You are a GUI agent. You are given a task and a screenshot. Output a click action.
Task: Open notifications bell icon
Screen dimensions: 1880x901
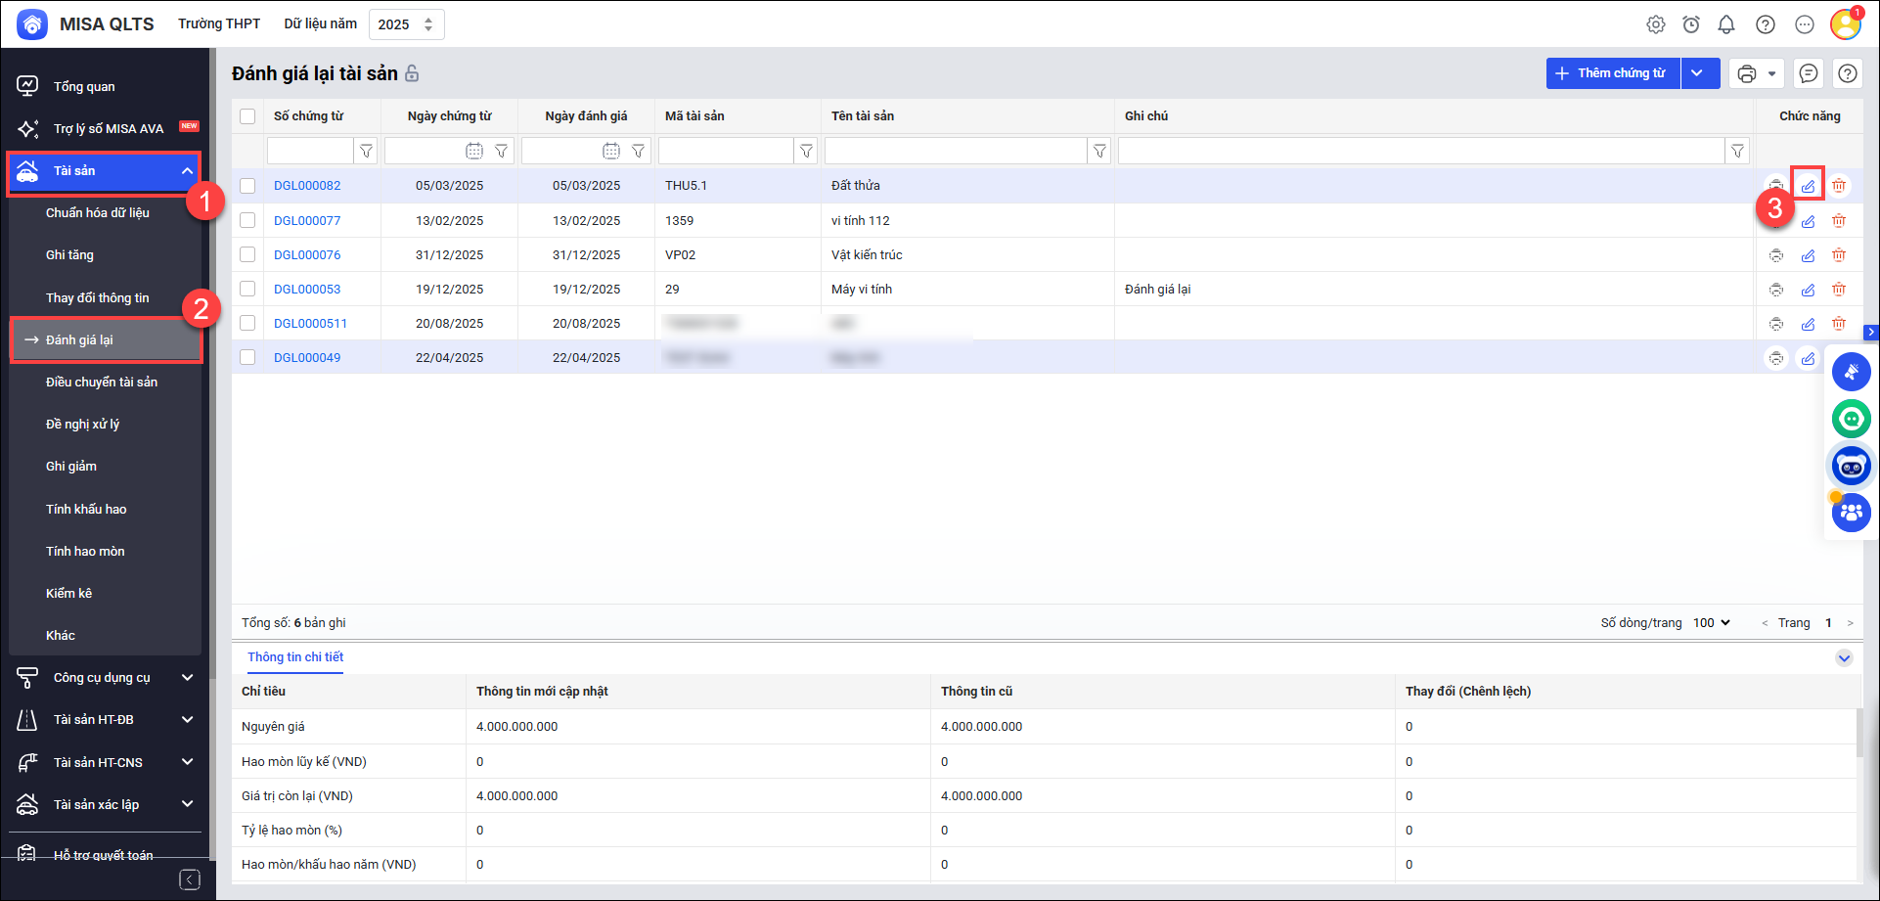[x=1726, y=24]
